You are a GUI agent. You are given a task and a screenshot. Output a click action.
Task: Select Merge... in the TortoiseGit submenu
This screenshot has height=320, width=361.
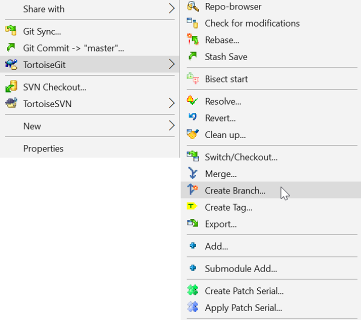(x=220, y=174)
